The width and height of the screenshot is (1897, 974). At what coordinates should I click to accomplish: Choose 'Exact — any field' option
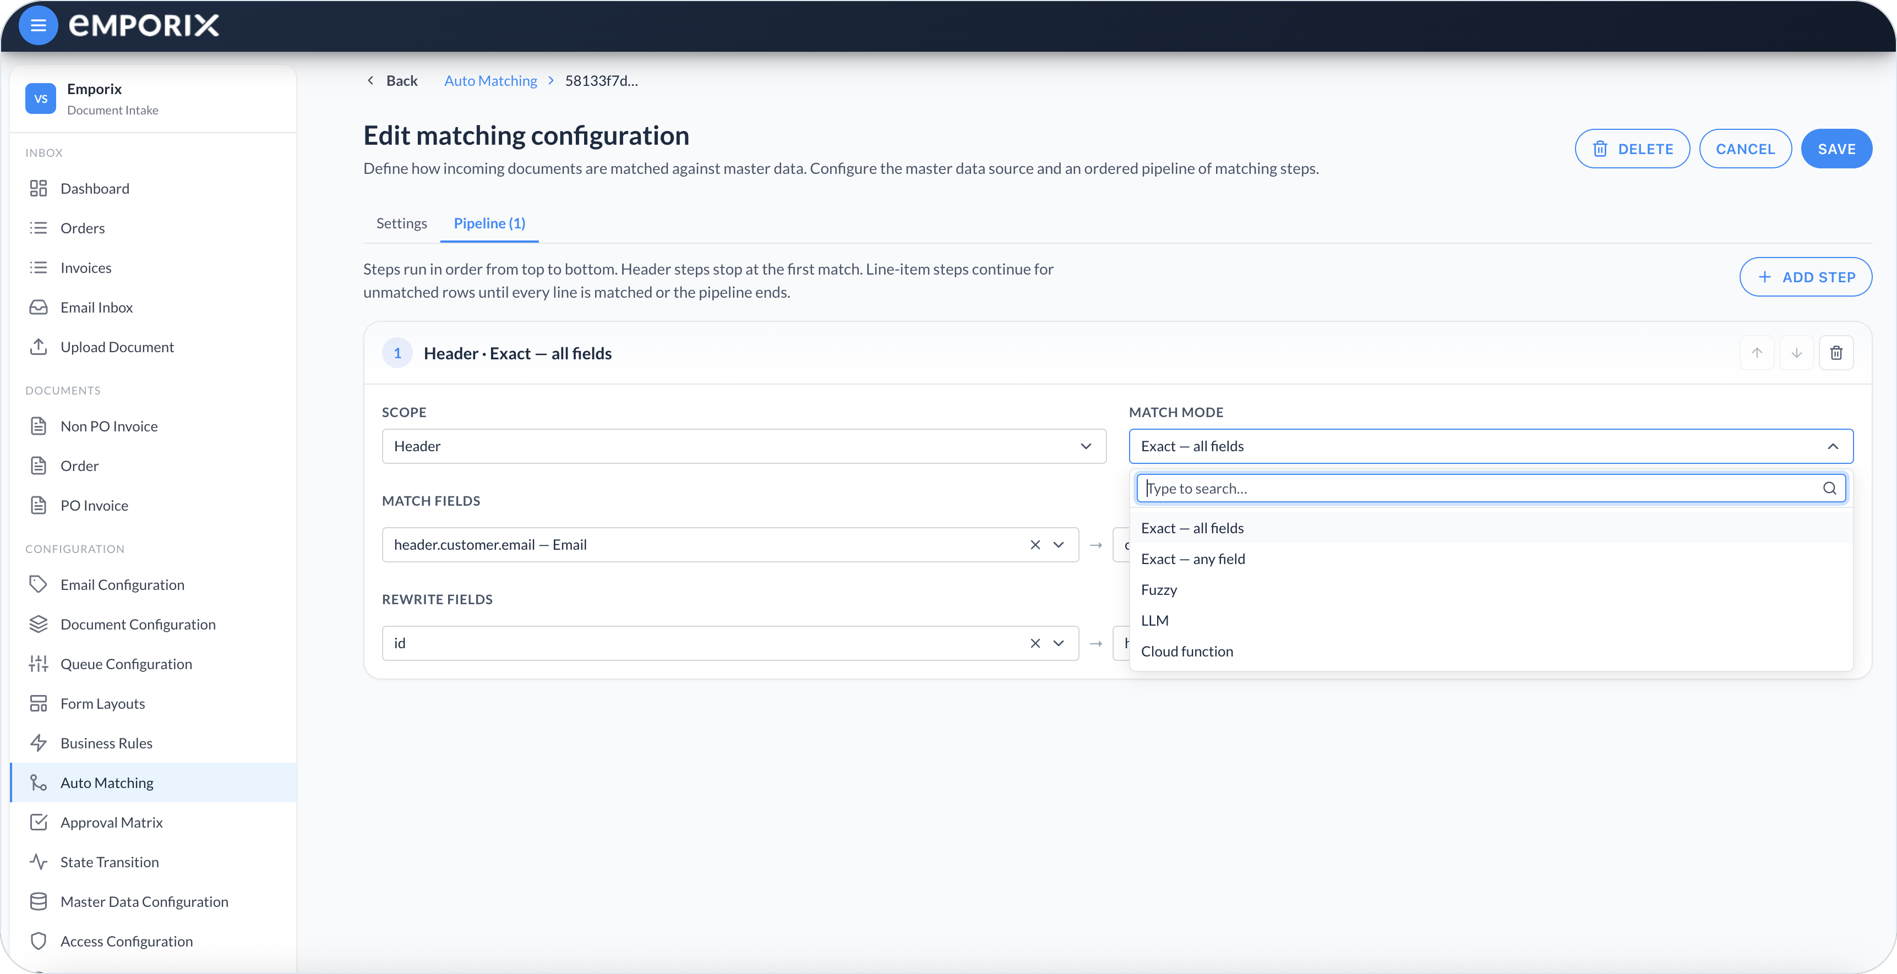point(1491,559)
